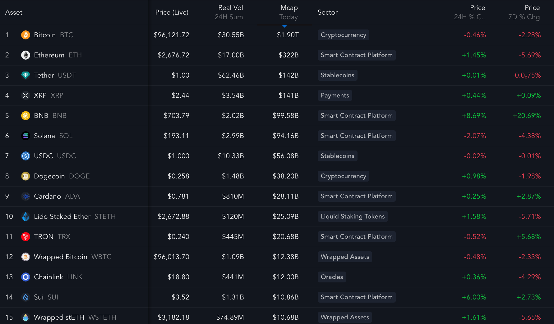The image size is (554, 324).
Task: Sort by Sector column header
Action: [x=328, y=12]
